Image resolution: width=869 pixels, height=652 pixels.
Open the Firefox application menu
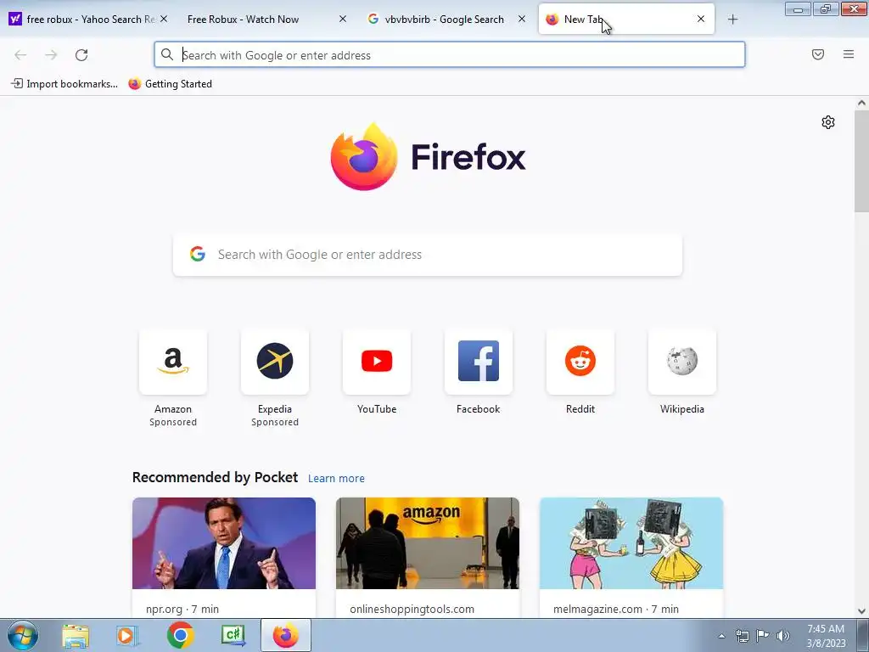coord(849,54)
